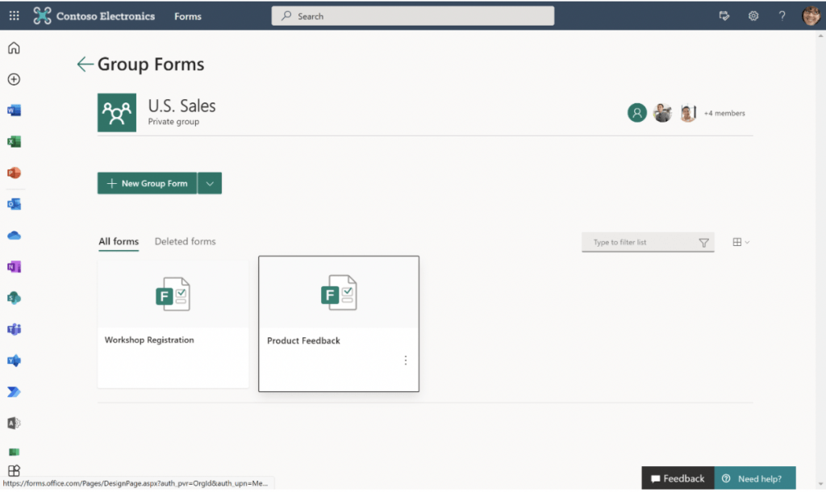Viewport: 826px width, 492px height.
Task: Open OneNote from the sidebar
Action: coord(15,266)
